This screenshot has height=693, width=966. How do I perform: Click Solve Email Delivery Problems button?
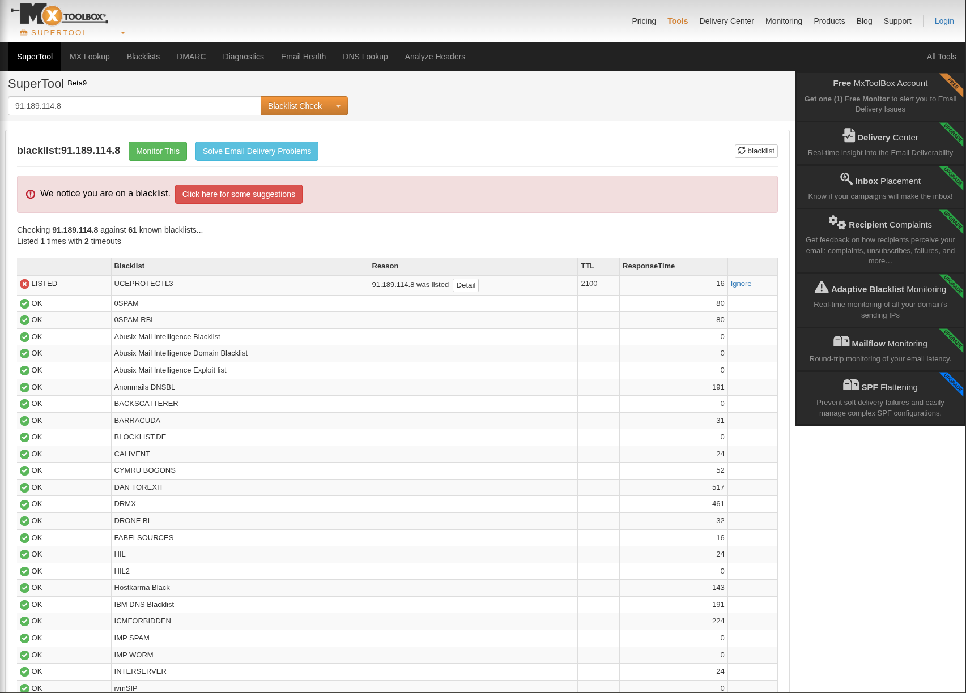tap(257, 151)
